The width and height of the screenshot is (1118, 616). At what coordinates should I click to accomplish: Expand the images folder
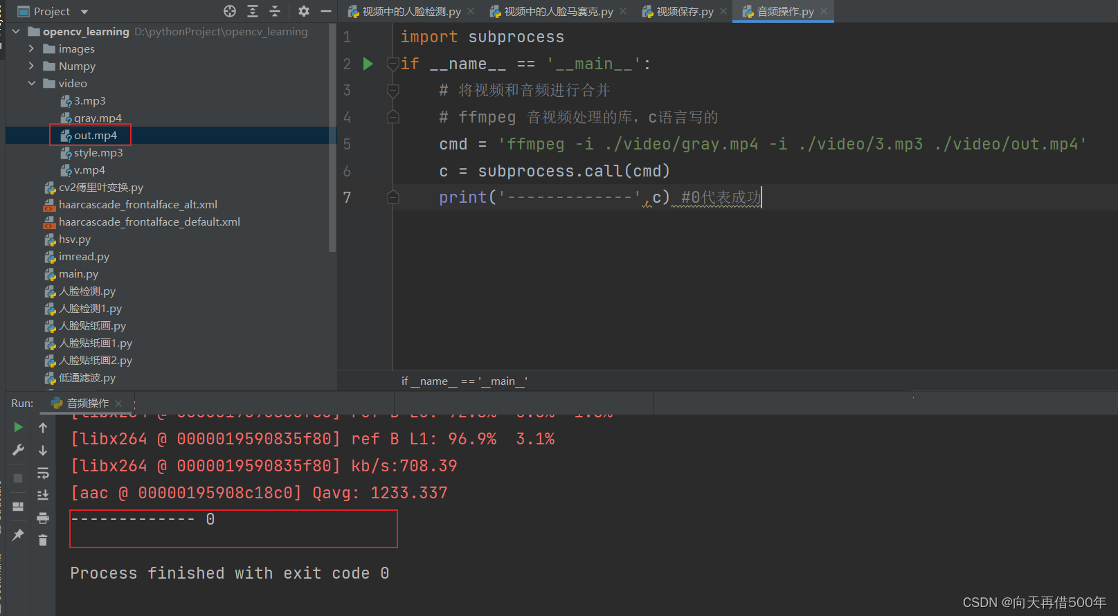(x=31, y=48)
